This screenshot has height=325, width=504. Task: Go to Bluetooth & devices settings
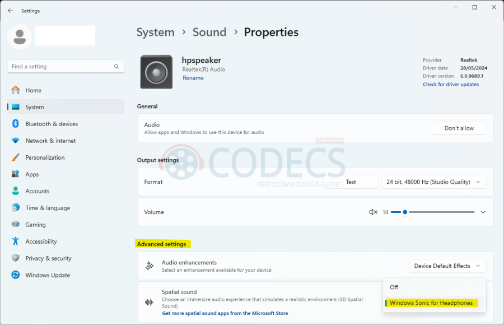[x=66, y=124]
